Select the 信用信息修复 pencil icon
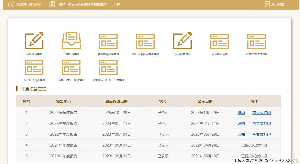300x164 pixels. pyautogui.click(x=182, y=41)
